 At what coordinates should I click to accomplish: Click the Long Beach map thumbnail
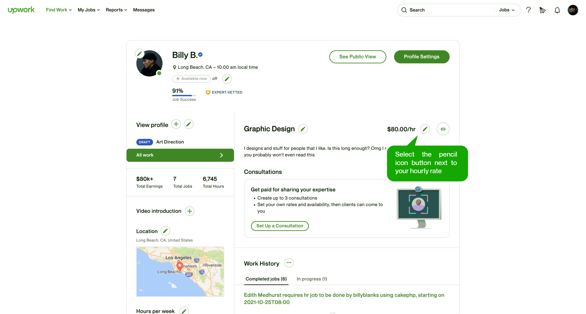180,271
